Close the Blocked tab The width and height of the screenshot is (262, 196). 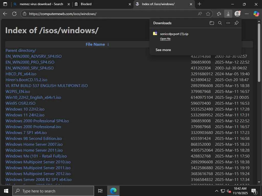tap(130, 4)
